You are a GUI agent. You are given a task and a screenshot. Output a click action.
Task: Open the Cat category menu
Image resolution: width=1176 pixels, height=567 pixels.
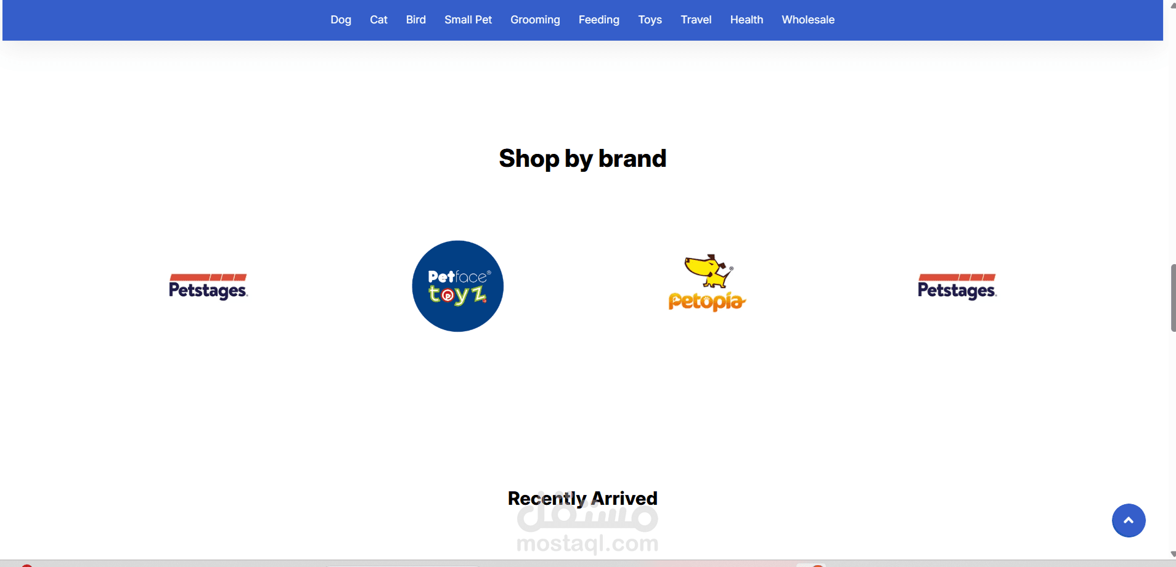[378, 20]
